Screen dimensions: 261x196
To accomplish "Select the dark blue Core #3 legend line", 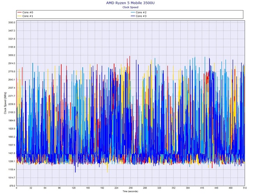I will (x=133, y=16).
